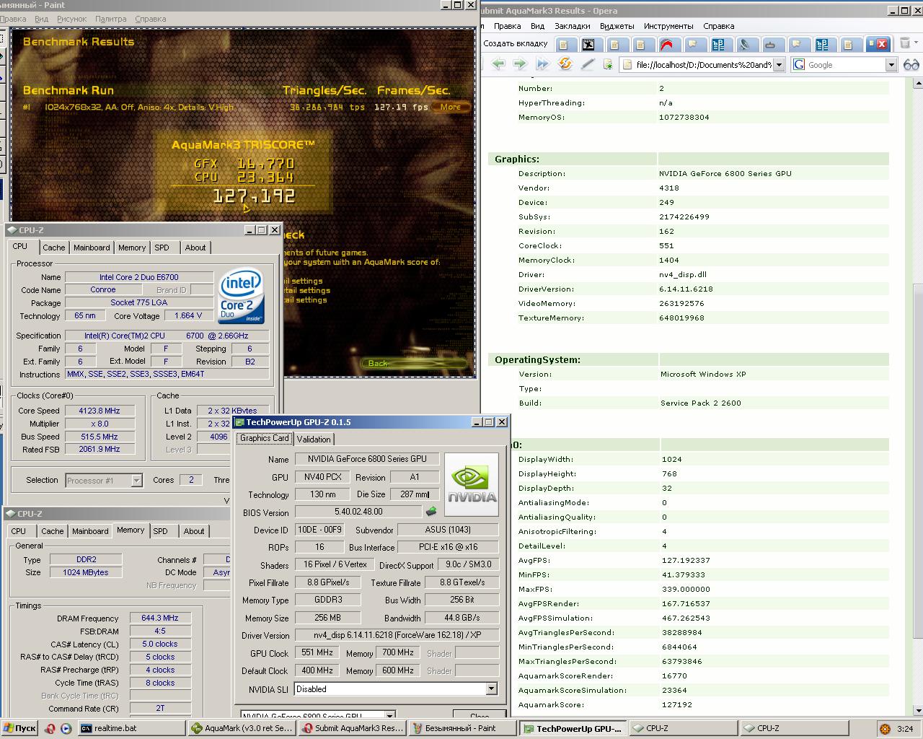Screen dimensions: 923x739
Task: Open the Google search engine dropdown
Action: (891, 64)
